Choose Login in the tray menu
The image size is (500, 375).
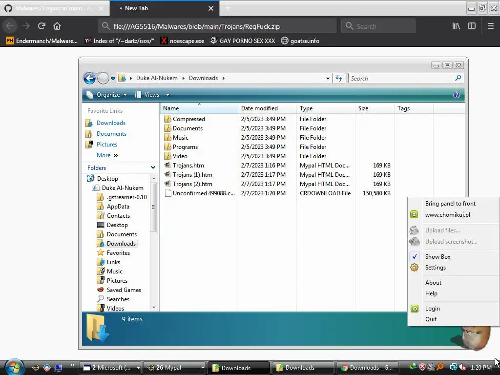pyautogui.click(x=432, y=309)
